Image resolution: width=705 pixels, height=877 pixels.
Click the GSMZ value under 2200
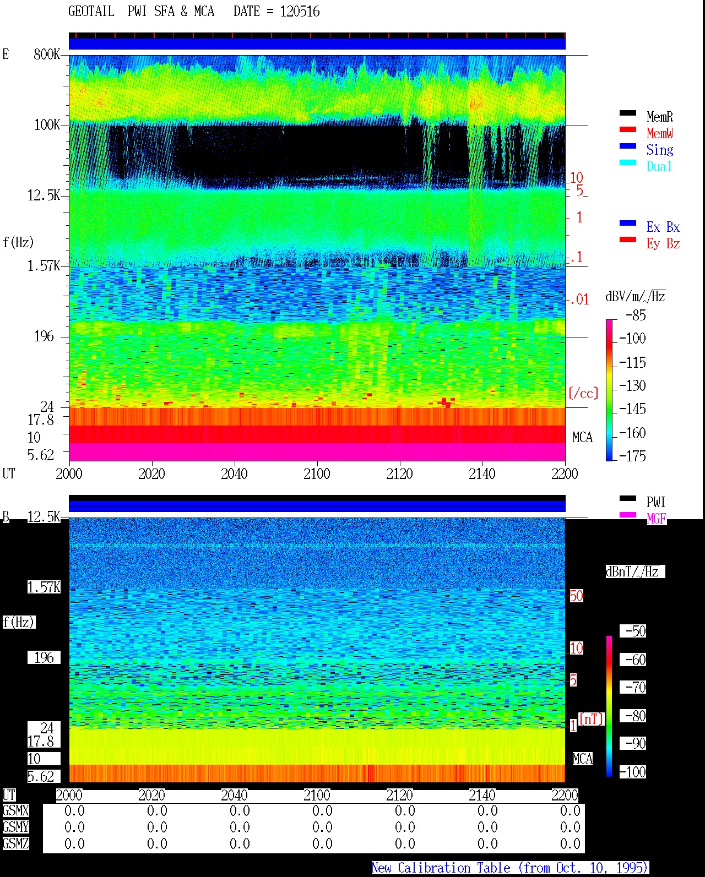tap(570, 843)
